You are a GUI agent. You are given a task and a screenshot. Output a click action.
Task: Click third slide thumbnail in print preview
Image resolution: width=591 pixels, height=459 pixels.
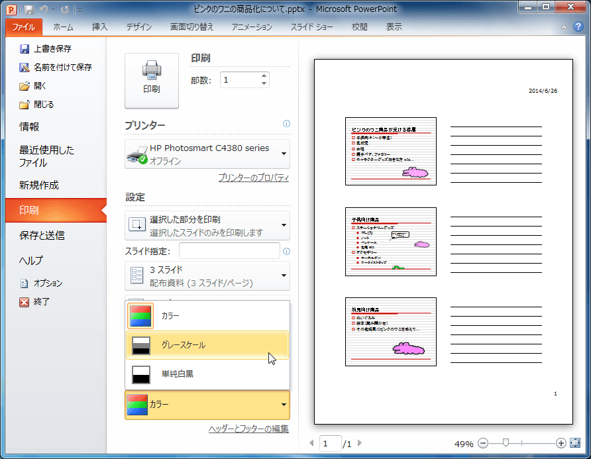391,332
